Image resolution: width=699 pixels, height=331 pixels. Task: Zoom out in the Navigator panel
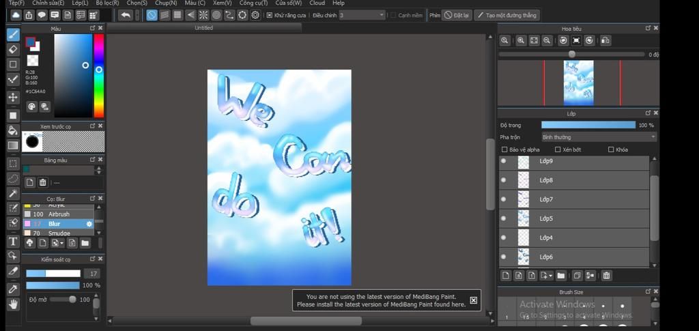547,40
